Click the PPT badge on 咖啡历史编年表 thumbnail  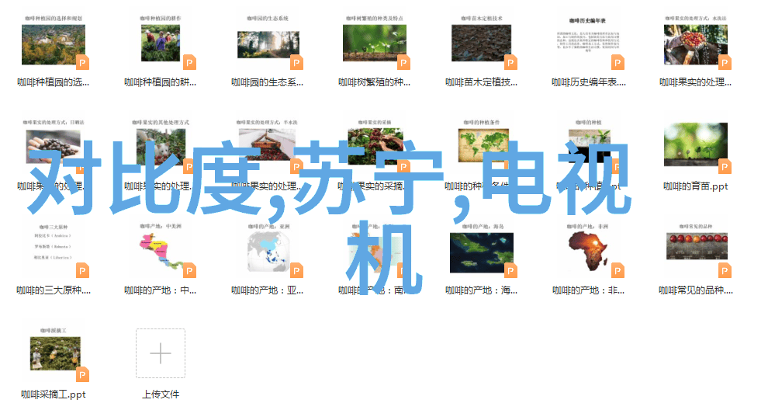(618, 62)
